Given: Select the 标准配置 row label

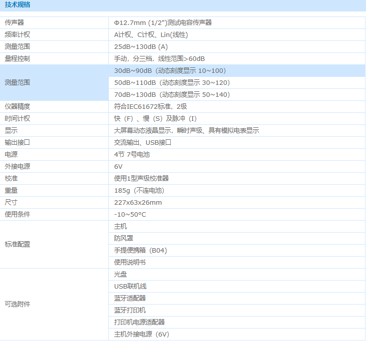Looking at the screenshot, I should [17, 244].
